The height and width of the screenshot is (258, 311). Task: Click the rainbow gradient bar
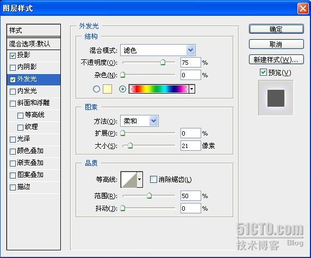coord(159,89)
